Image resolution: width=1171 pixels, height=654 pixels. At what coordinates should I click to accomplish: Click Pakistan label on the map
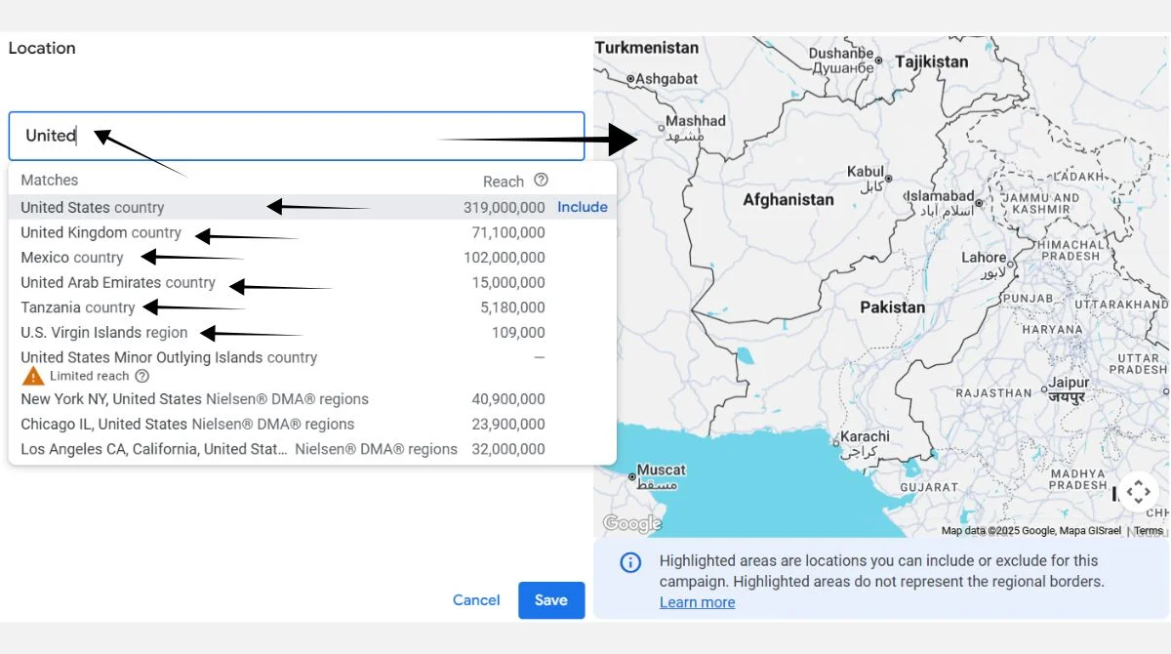coord(892,307)
